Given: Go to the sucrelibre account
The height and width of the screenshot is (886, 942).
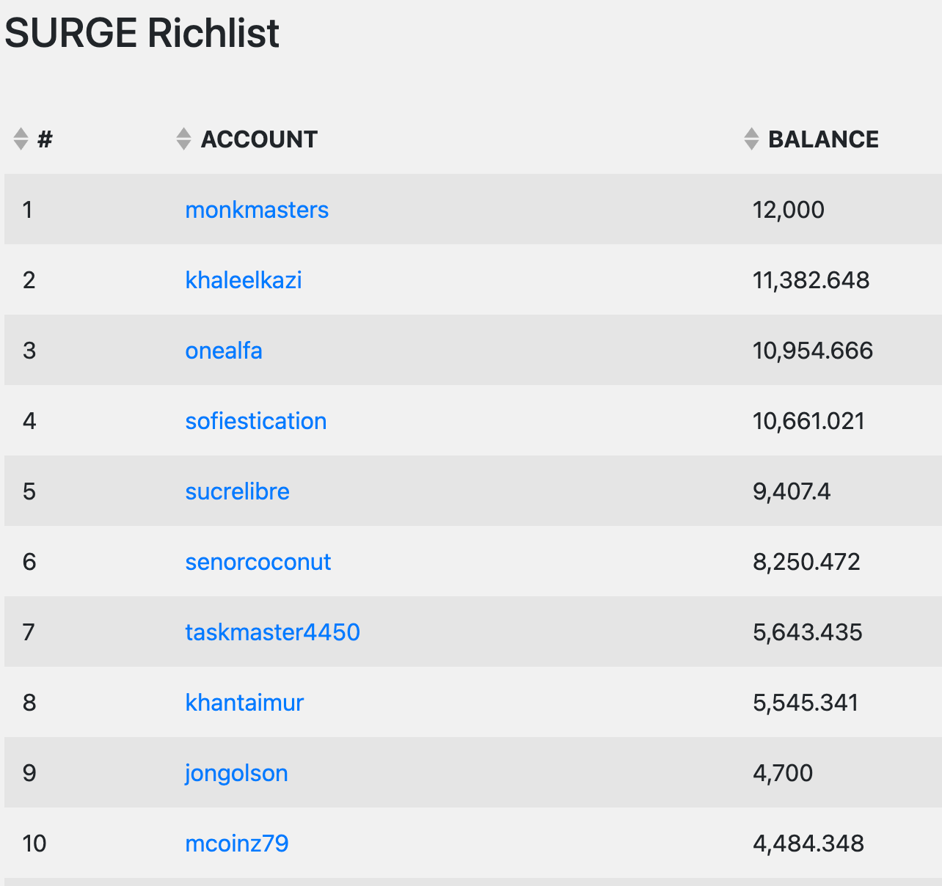Looking at the screenshot, I should point(237,491).
